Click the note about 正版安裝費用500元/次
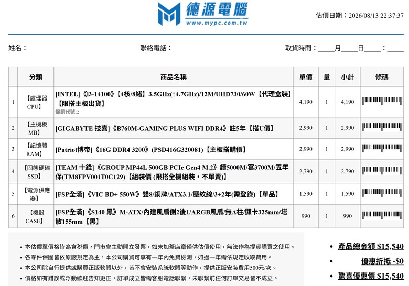This screenshot has height=286, width=409. pos(150,268)
